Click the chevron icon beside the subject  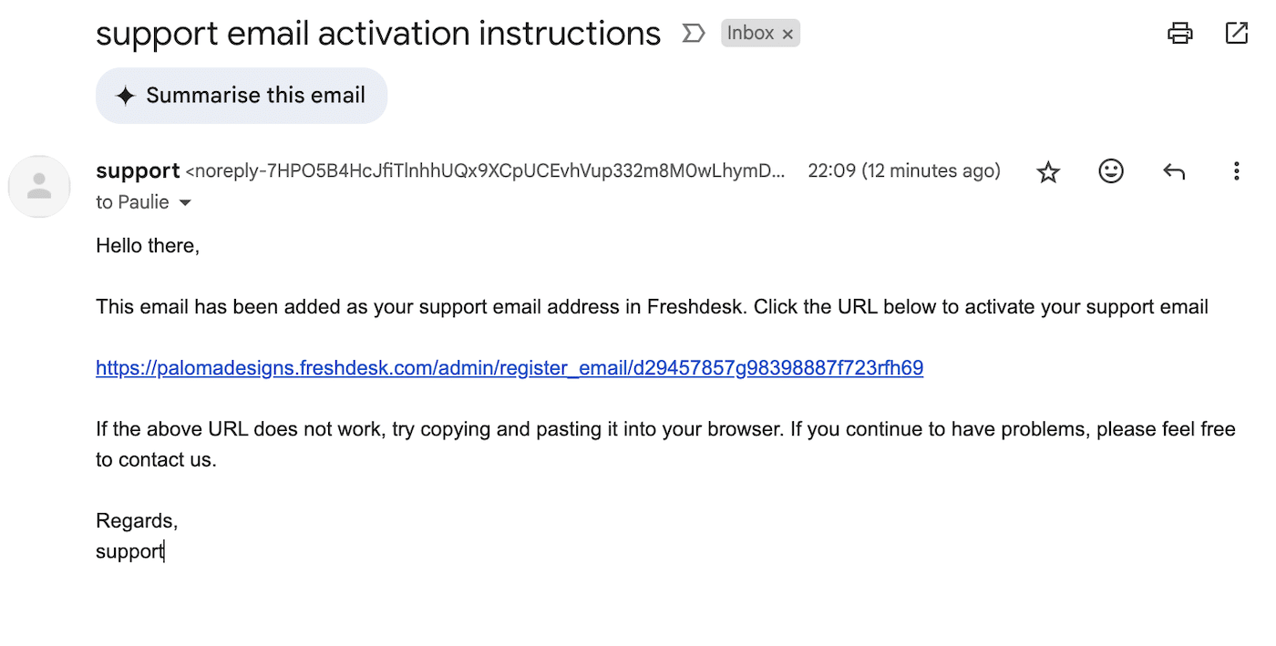693,33
